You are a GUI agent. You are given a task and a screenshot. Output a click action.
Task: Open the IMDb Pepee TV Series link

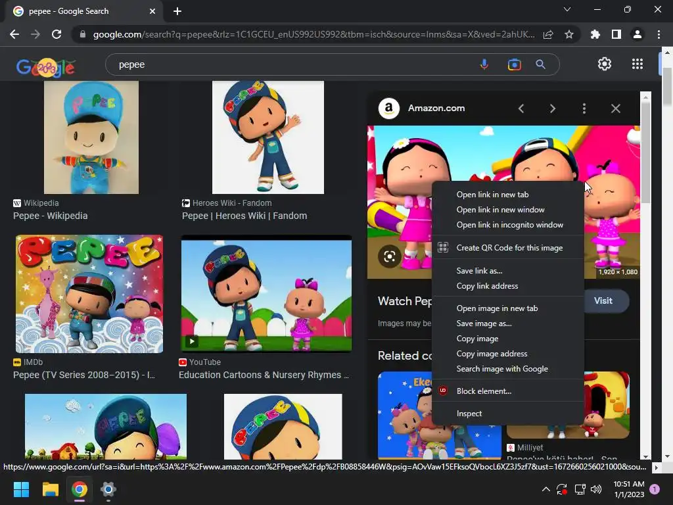[x=84, y=375]
